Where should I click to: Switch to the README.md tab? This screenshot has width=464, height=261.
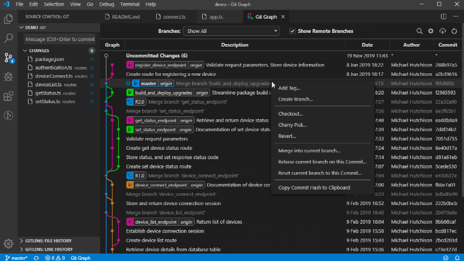(x=123, y=17)
